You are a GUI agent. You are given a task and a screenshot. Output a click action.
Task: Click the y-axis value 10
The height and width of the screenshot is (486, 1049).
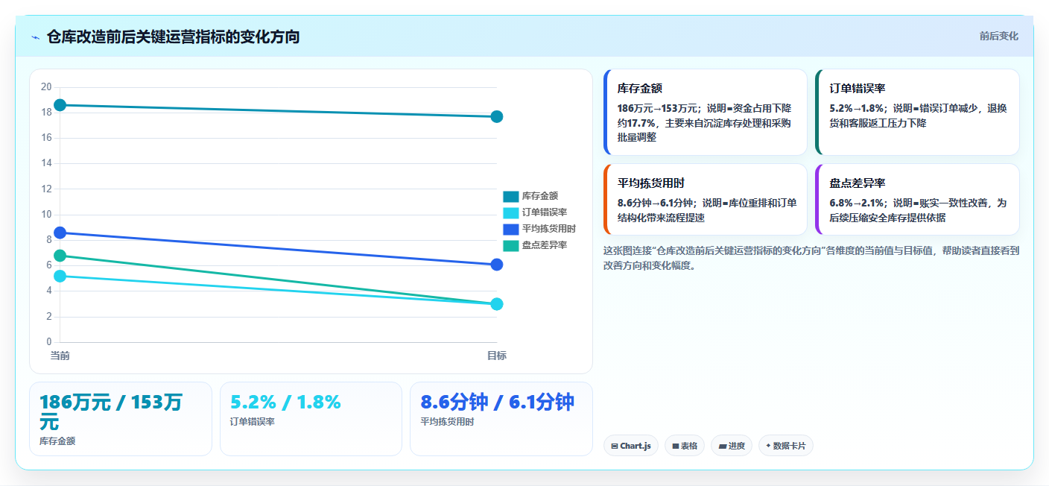pos(46,215)
